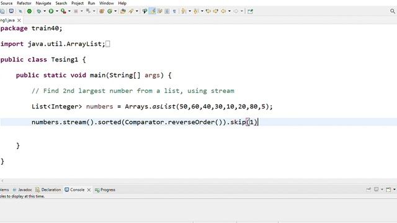Screen dimensions: 397x223
Task: Click the disabled Terminate stop icon
Action: pyautogui.click(x=76, y=11)
